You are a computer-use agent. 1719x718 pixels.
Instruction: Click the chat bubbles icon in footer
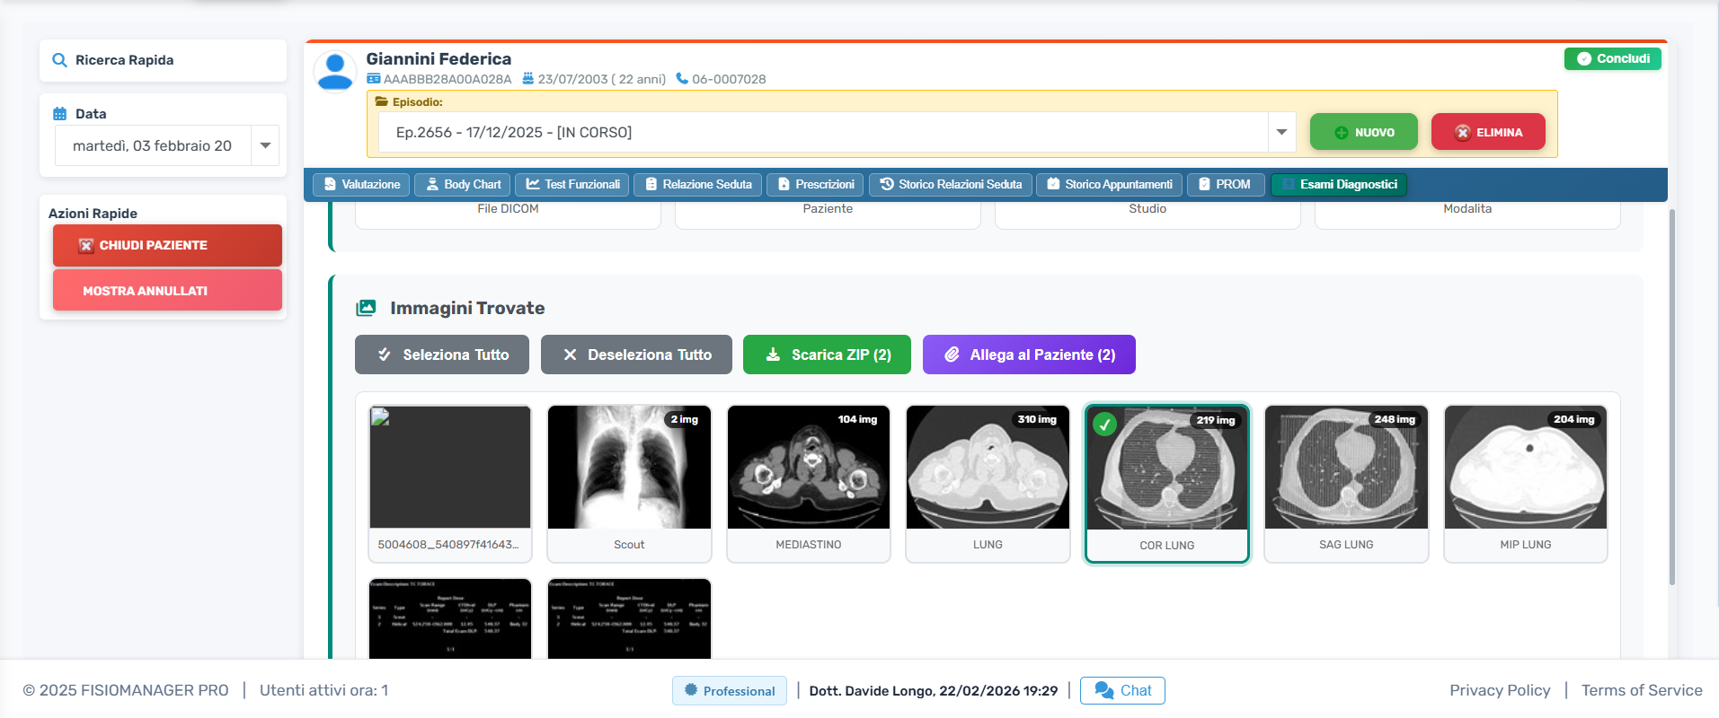[1103, 690]
